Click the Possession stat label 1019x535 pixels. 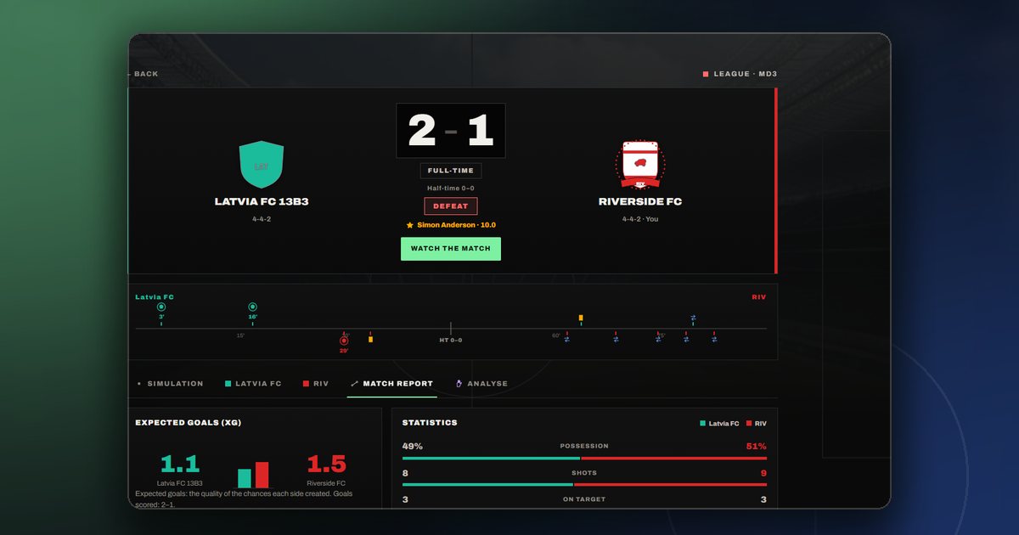point(584,446)
